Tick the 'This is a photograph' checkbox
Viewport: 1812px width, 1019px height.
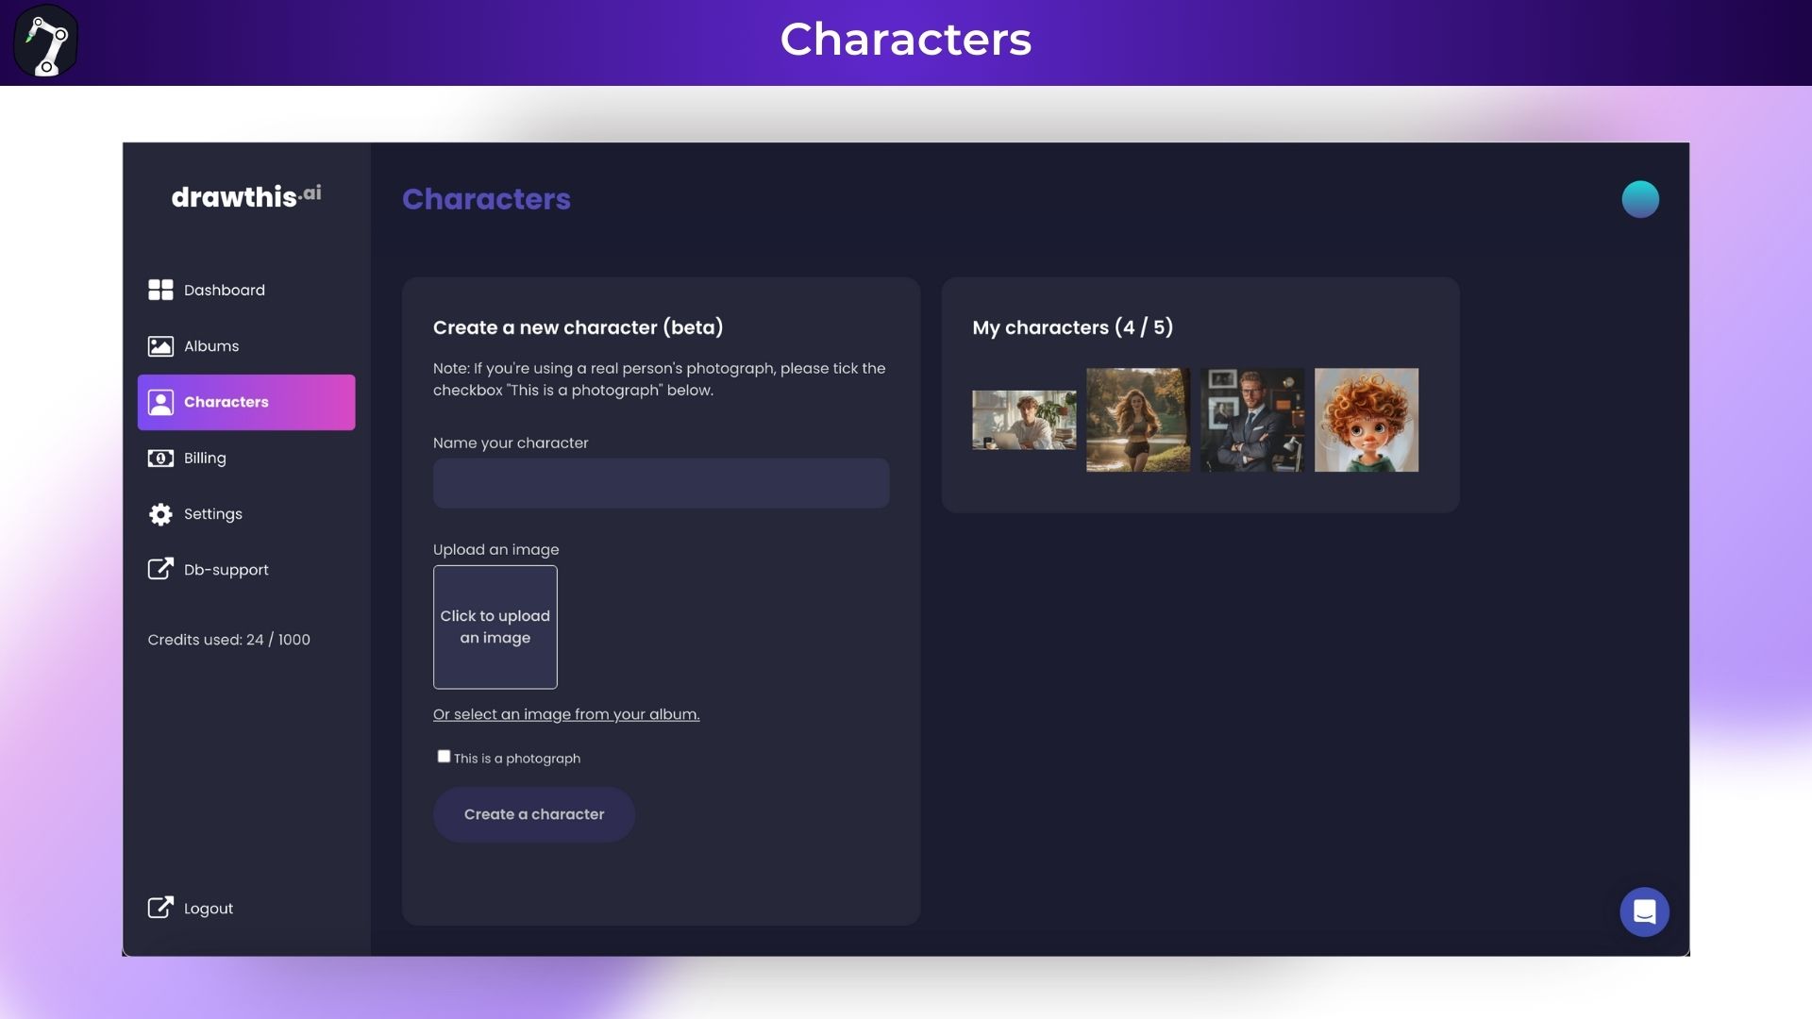444,757
